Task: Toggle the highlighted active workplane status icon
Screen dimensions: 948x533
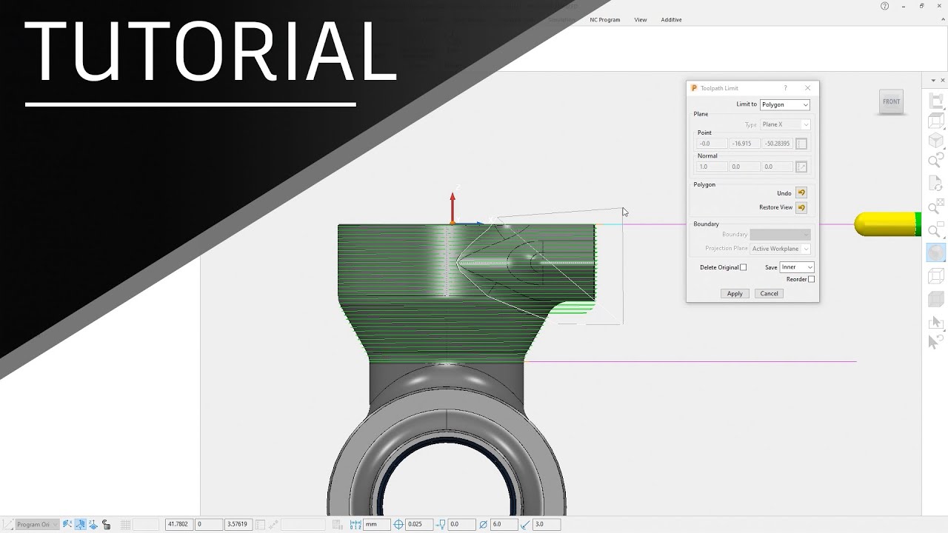Action: [80, 524]
